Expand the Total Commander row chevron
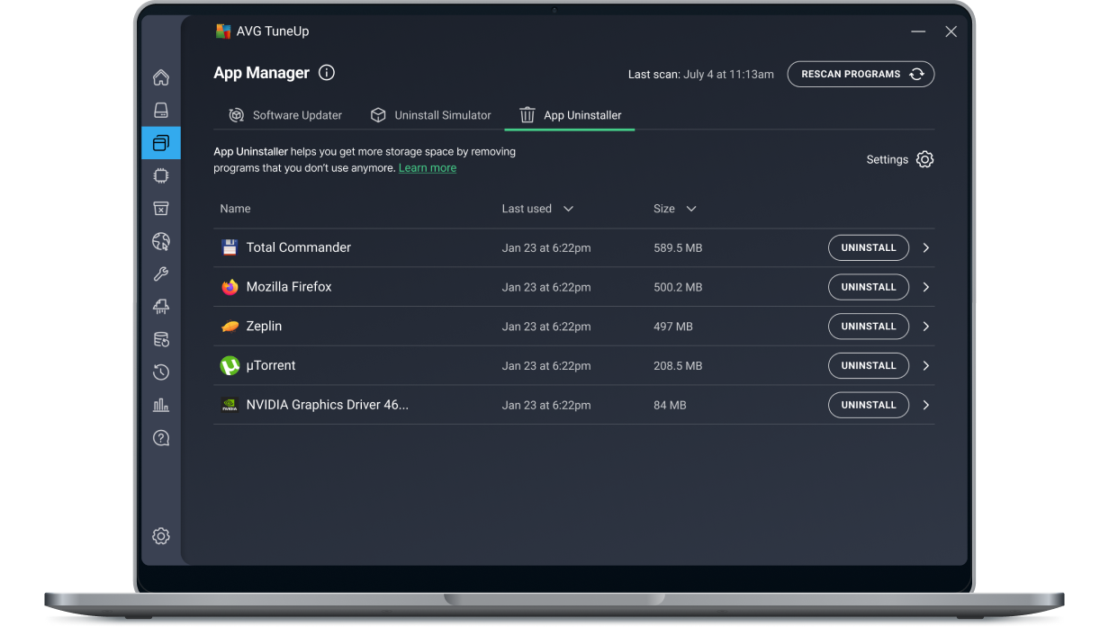The height and width of the screenshot is (627, 1109). (x=926, y=247)
